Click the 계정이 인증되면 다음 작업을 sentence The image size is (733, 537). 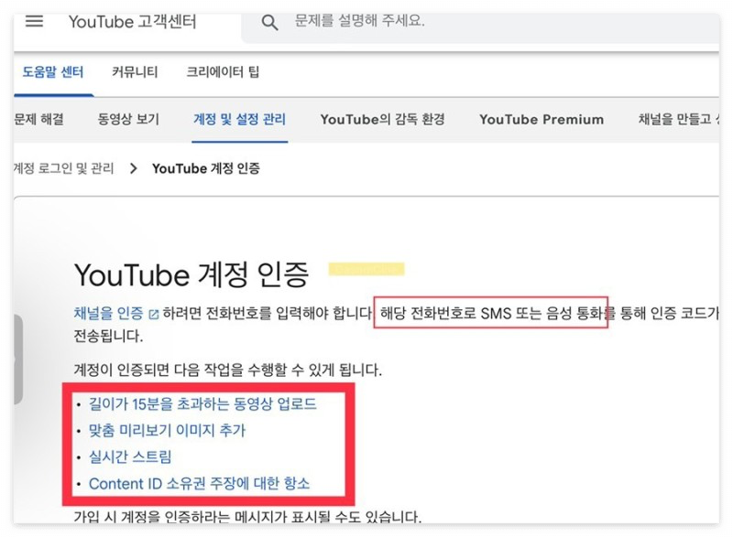227,371
